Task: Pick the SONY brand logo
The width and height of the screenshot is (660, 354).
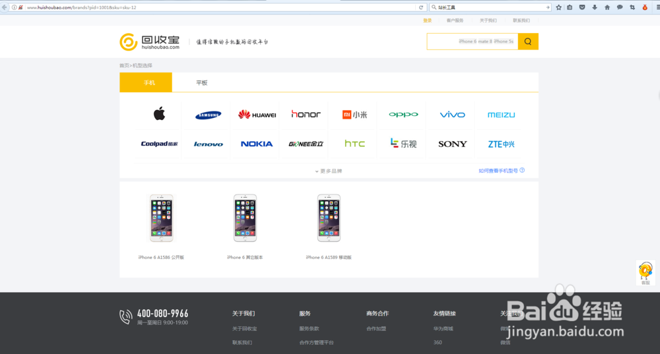Action: (x=452, y=144)
